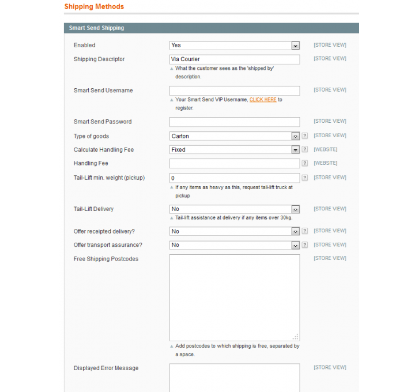Focus the Smart Send Username field
The image size is (418, 392).
pos(234,91)
